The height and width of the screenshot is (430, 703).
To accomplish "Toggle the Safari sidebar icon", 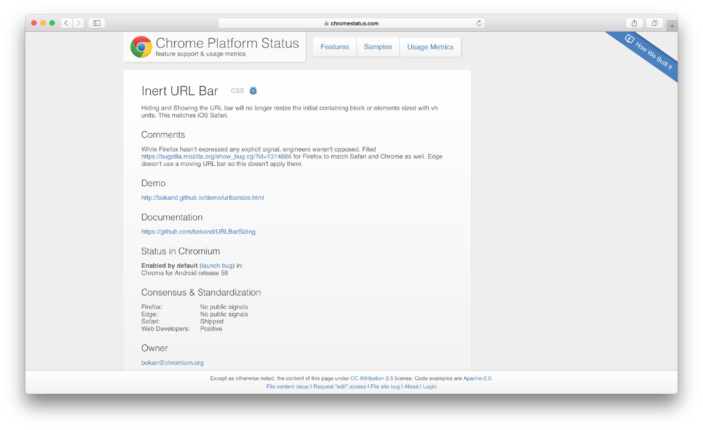I will (97, 23).
